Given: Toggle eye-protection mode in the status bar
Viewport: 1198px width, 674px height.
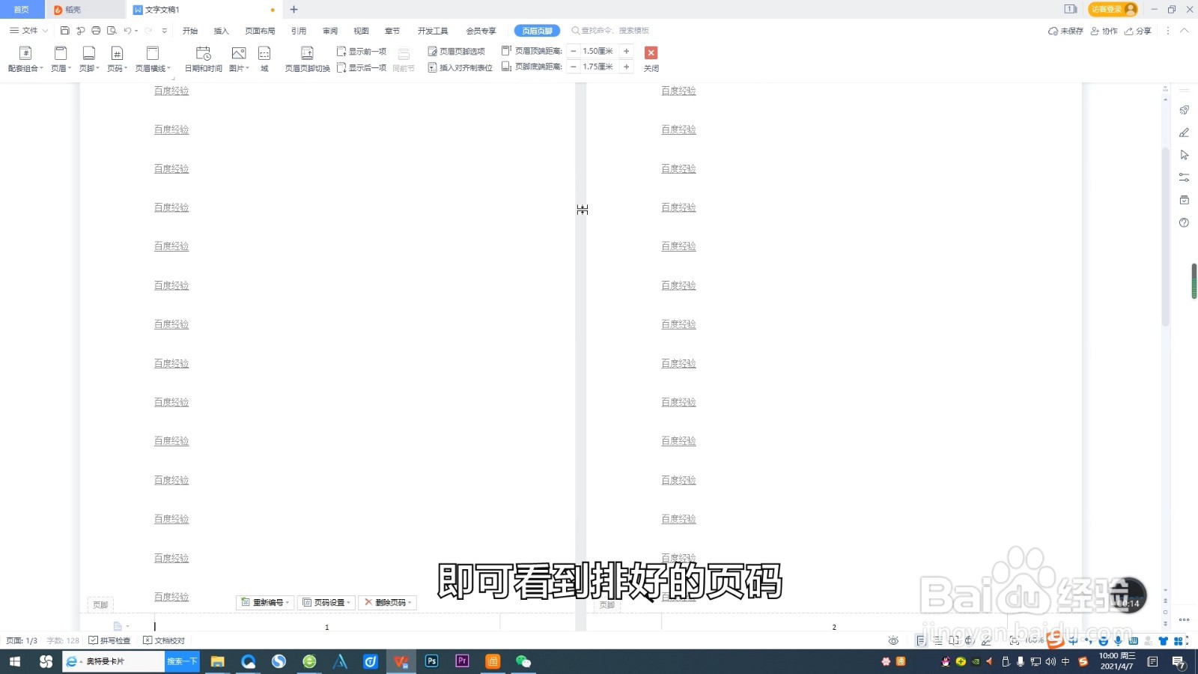Looking at the screenshot, I should (893, 640).
